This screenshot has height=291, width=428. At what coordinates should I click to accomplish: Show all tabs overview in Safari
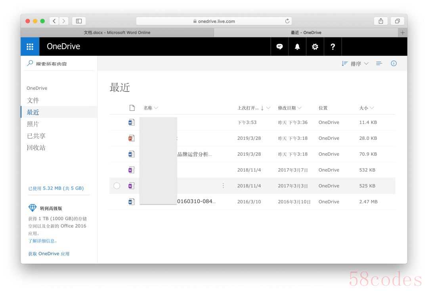coord(397,21)
